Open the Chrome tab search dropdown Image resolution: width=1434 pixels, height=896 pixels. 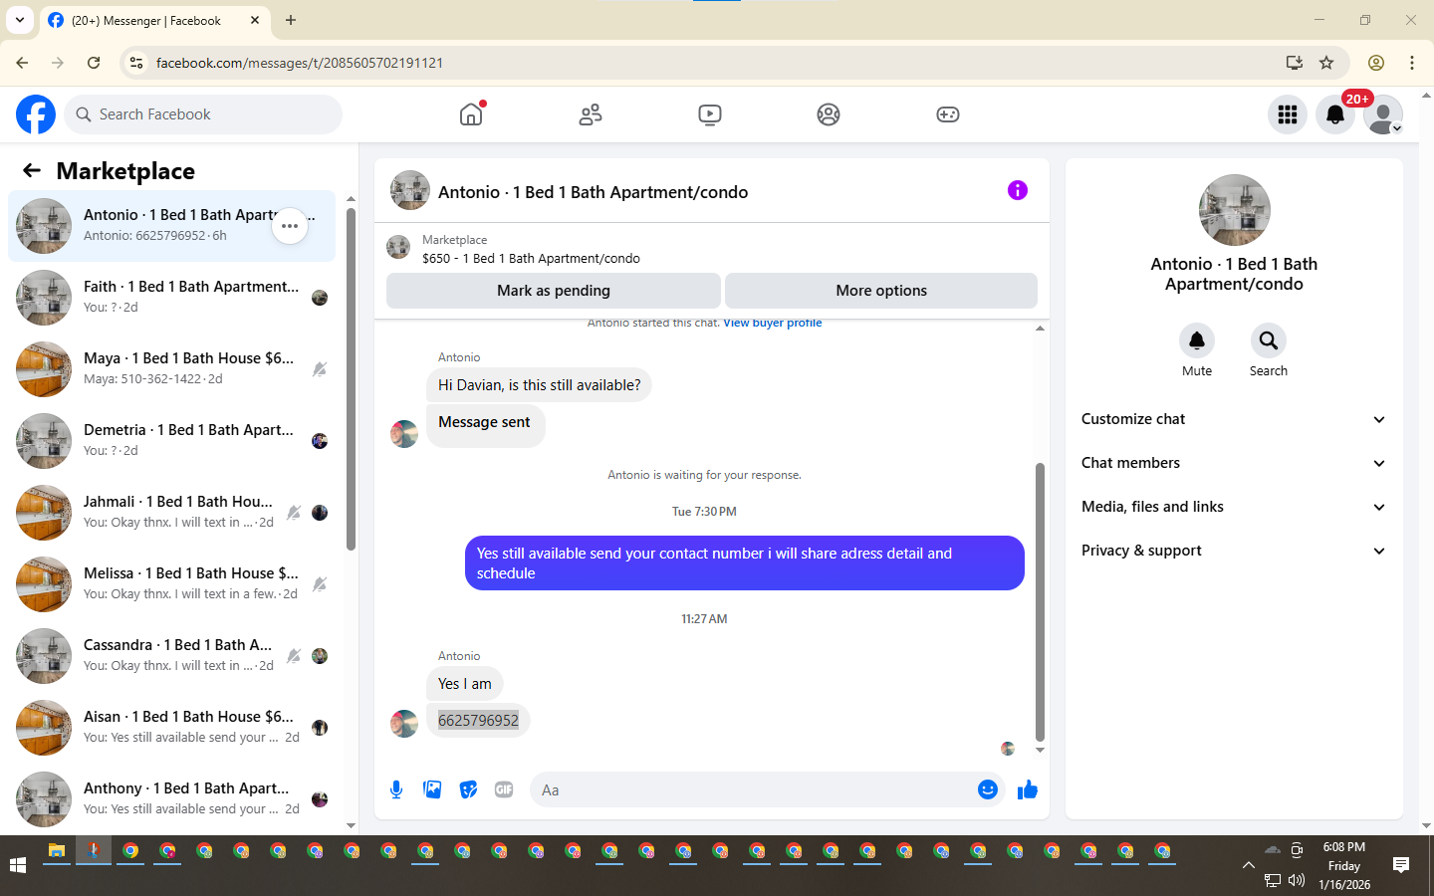click(x=19, y=20)
